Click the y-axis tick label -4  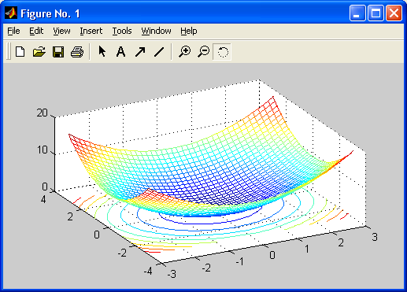click(x=148, y=271)
